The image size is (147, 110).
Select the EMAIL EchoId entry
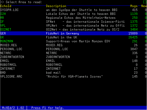tap(5, 61)
